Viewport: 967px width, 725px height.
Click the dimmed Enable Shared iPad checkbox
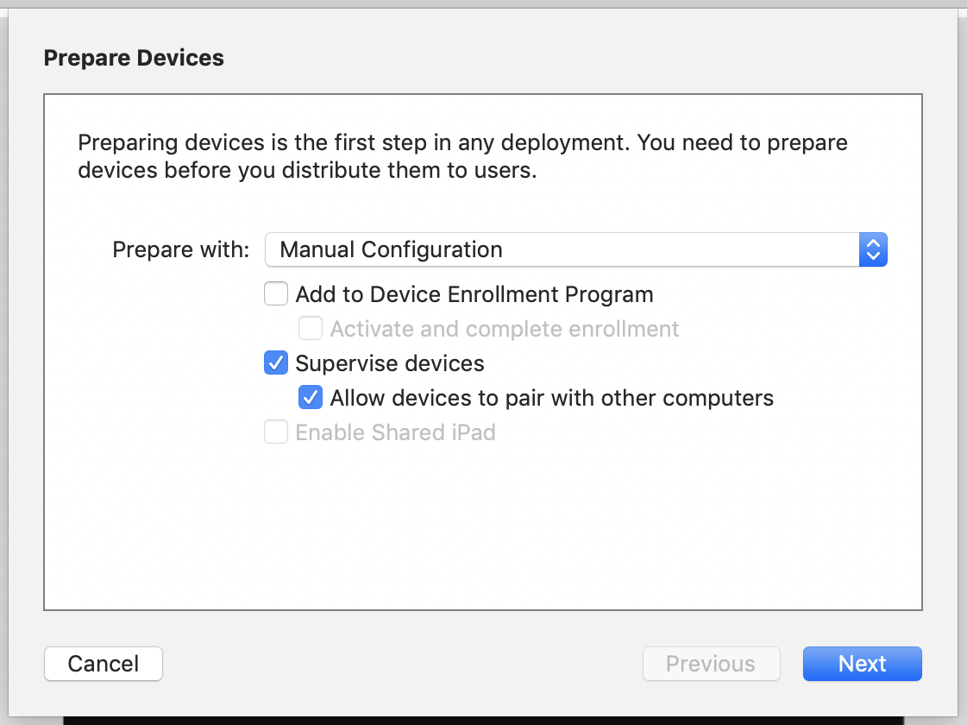coord(276,432)
